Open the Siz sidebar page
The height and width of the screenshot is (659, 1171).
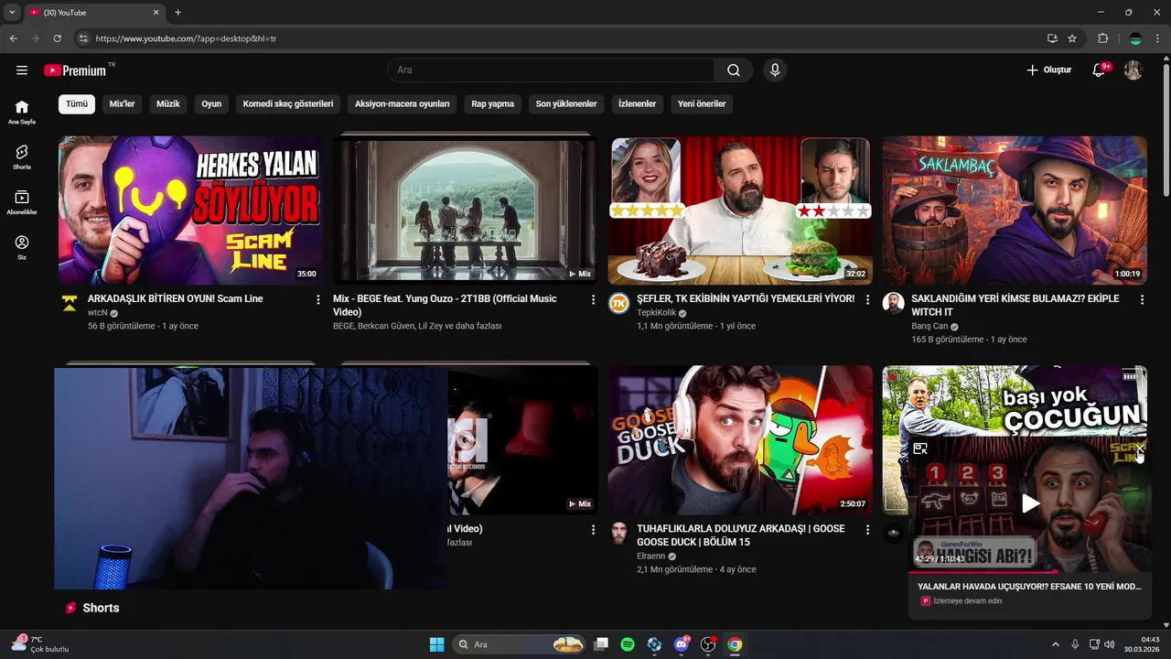[22, 248]
